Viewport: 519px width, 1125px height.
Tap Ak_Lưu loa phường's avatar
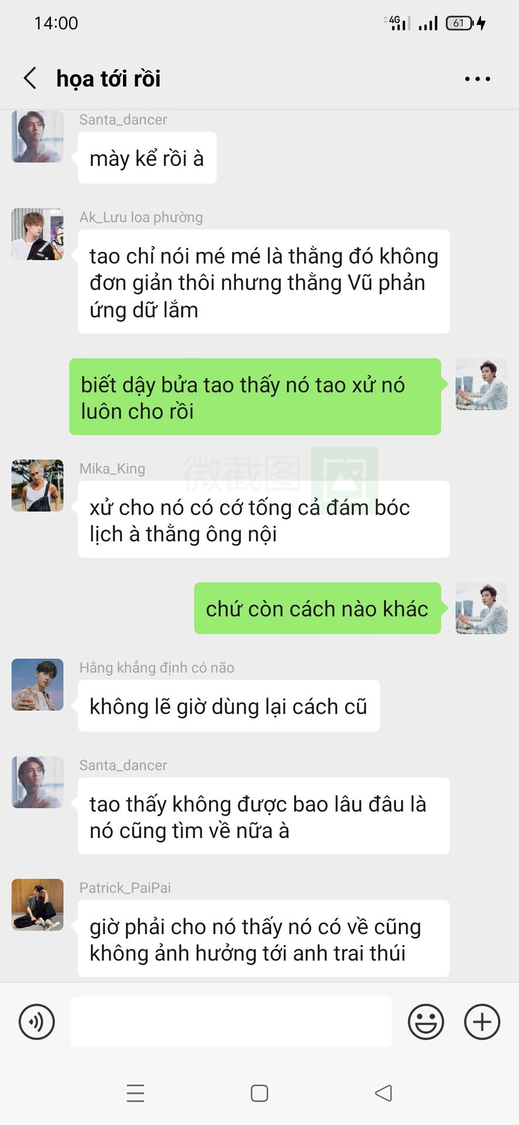point(37,234)
